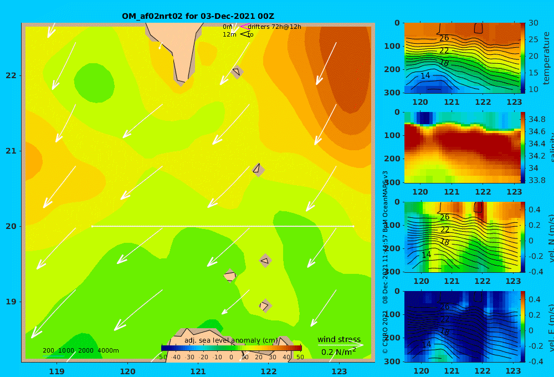Click the vel. E color bar

[523, 327]
